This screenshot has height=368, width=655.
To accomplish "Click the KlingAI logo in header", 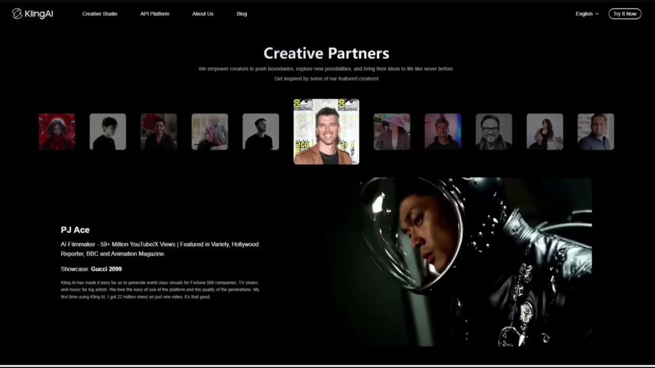I will (33, 13).
